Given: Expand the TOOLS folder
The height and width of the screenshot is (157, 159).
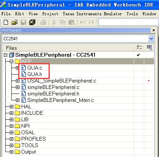Looking at the screenshot, I should 11,146.
